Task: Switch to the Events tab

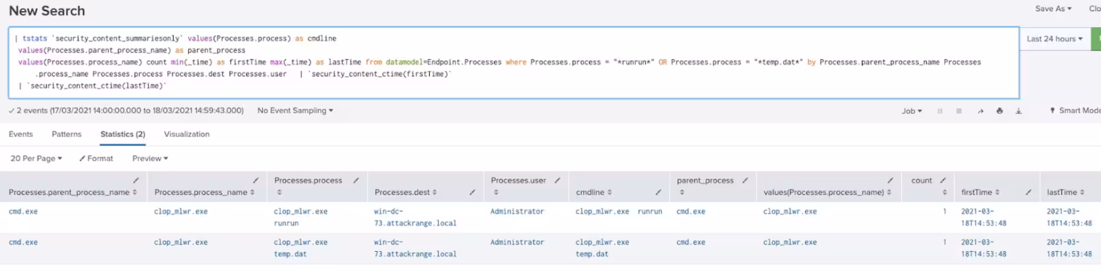Action: (21, 134)
